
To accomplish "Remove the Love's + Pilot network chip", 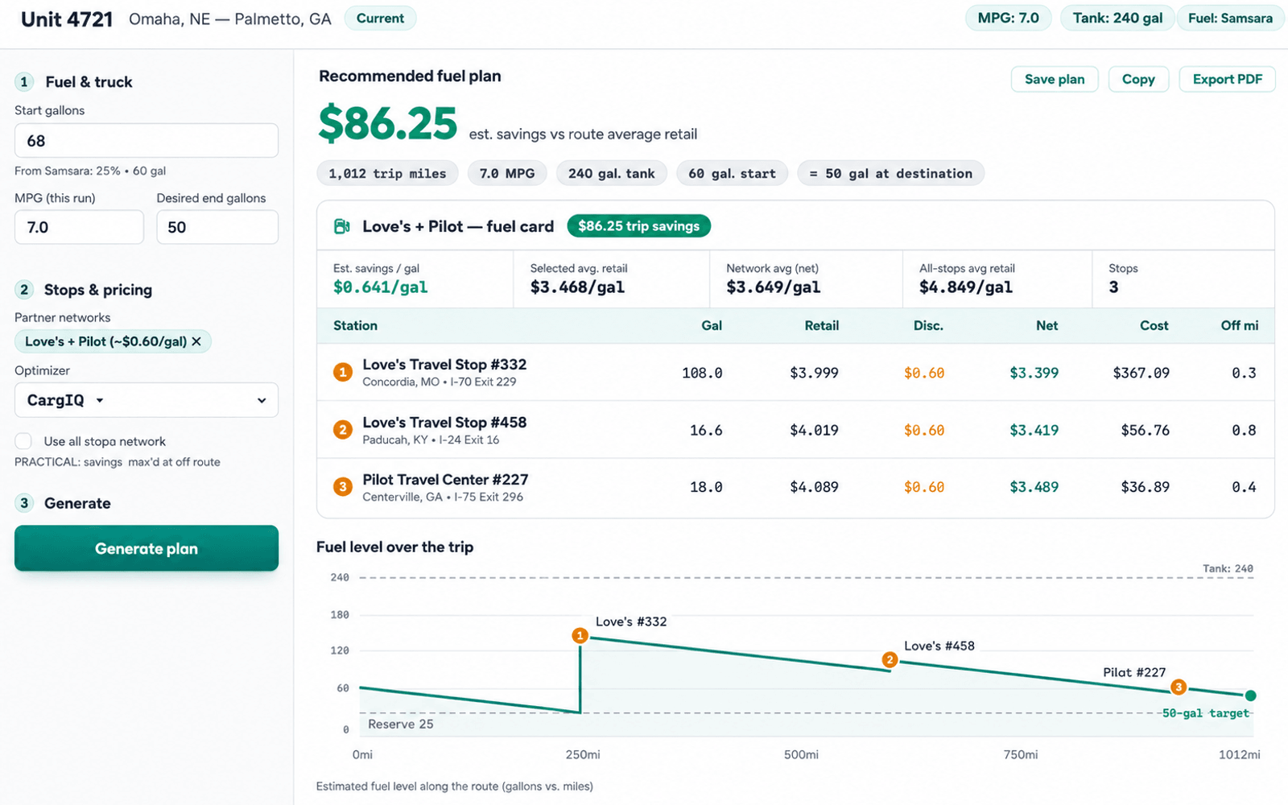I will (x=196, y=341).
